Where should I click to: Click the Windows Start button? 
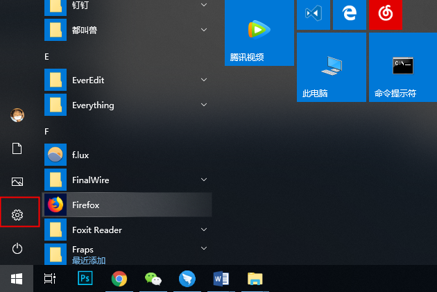tap(17, 279)
